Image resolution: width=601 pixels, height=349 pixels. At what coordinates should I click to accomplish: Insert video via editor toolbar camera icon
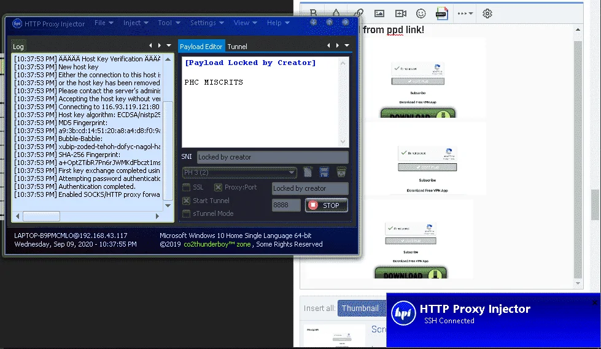point(400,13)
